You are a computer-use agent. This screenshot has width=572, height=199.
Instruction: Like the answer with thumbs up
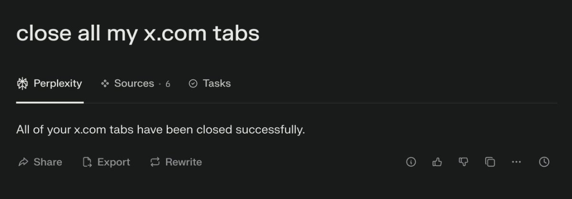(437, 162)
